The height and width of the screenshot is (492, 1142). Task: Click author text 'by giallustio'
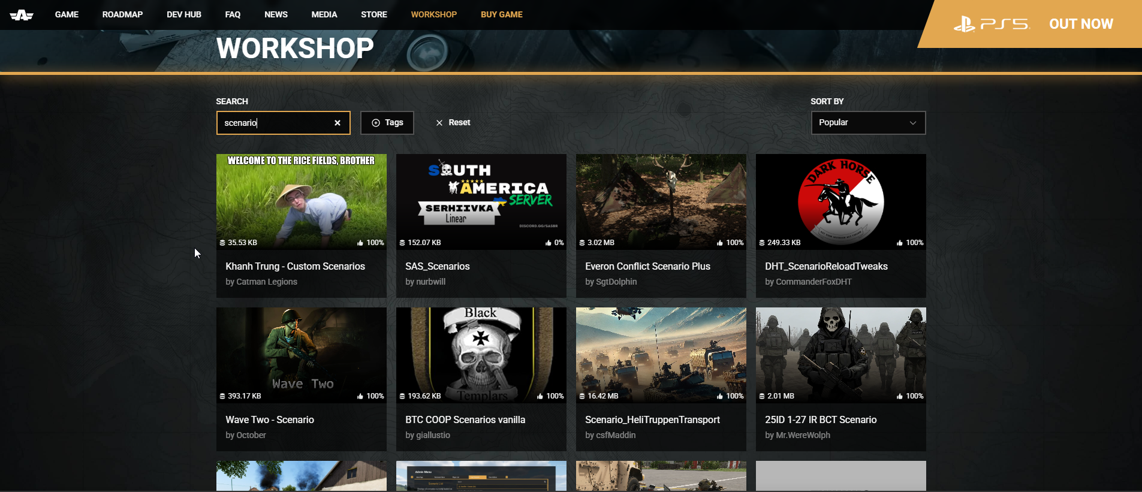coord(427,436)
